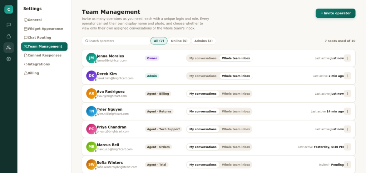Open Billing settings
Image resolution: width=366 pixels, height=173 pixels.
pyautogui.click(x=44, y=73)
